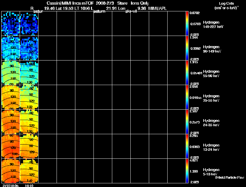
Task: Click the '0.05401' colorbar midpoint value
Action: [x=196, y=73]
